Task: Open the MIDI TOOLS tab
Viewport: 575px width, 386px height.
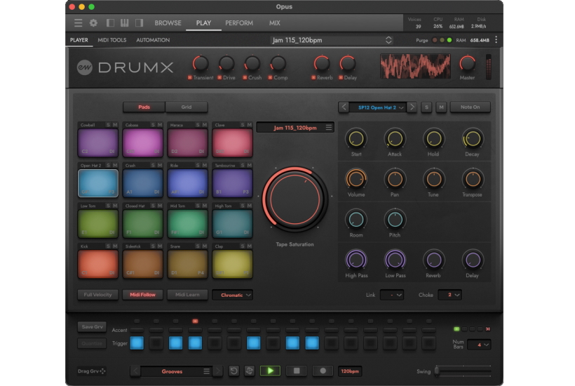Action: pos(112,40)
